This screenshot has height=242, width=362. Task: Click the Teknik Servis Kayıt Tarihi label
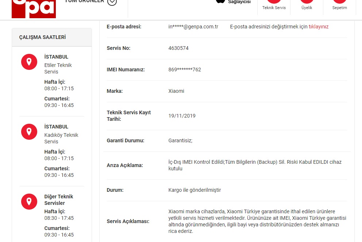pyautogui.click(x=128, y=116)
